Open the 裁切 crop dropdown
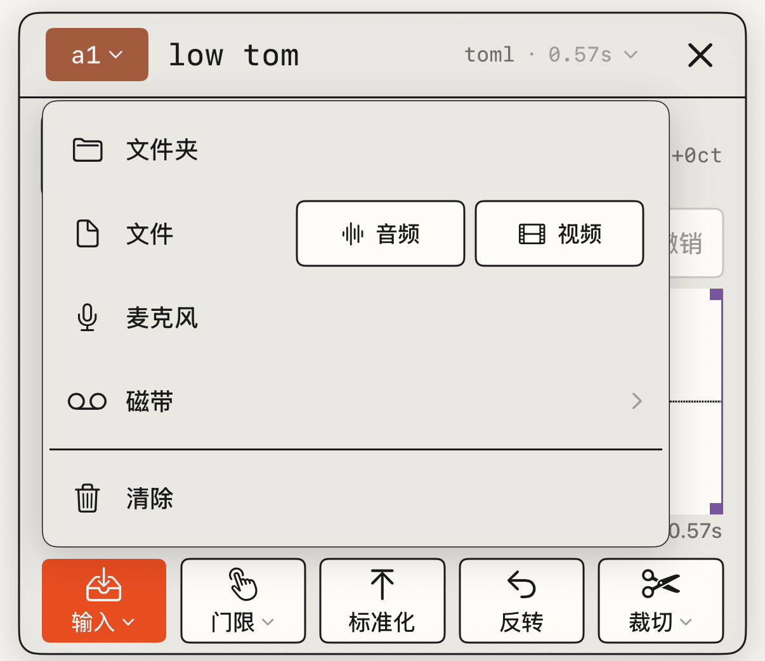 pos(660,601)
